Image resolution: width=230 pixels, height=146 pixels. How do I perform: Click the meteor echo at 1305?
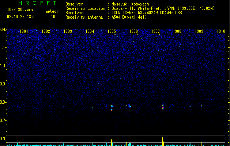(112, 107)
